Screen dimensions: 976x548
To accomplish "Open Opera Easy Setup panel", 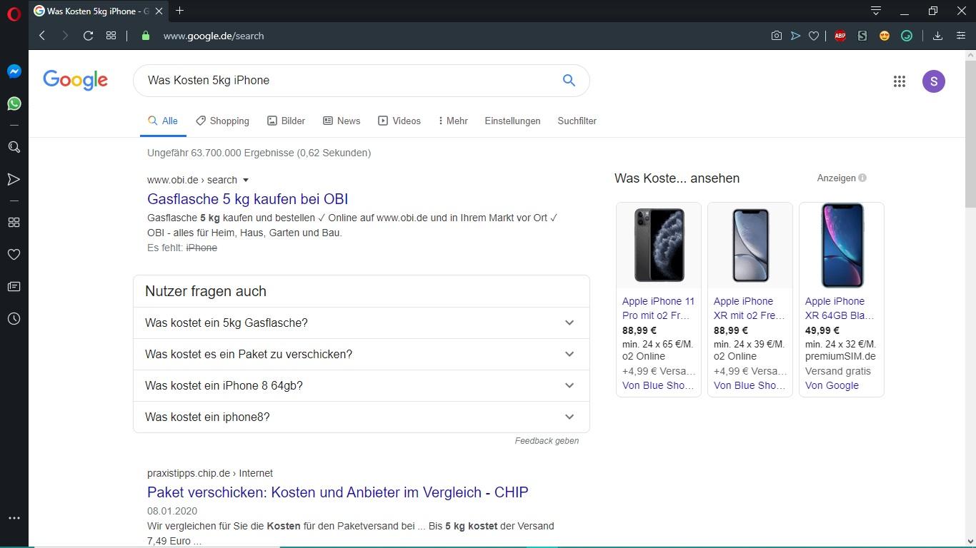I will (x=961, y=36).
